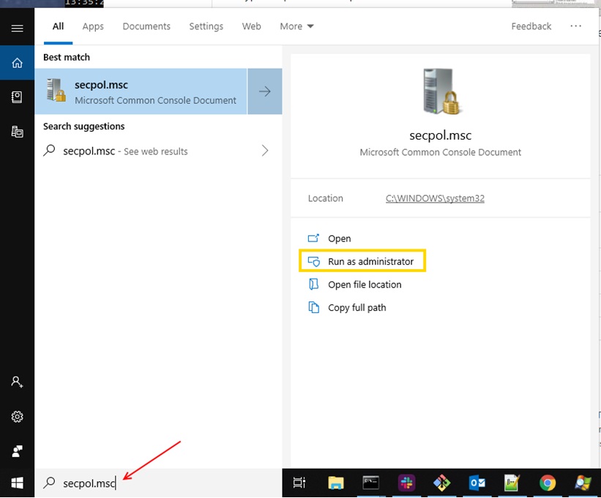Click Copy full path action
This screenshot has width=601, height=498.
click(357, 308)
